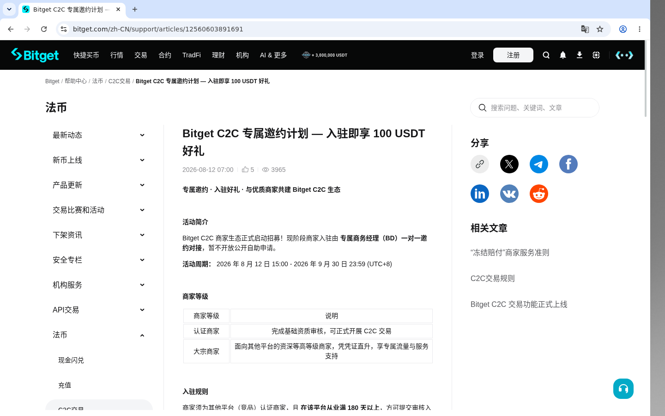
Task: Open customer support headset chat button
Action: pos(623,389)
